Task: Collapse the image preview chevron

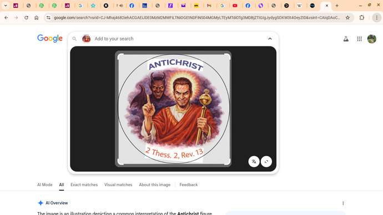Action: 270,39
